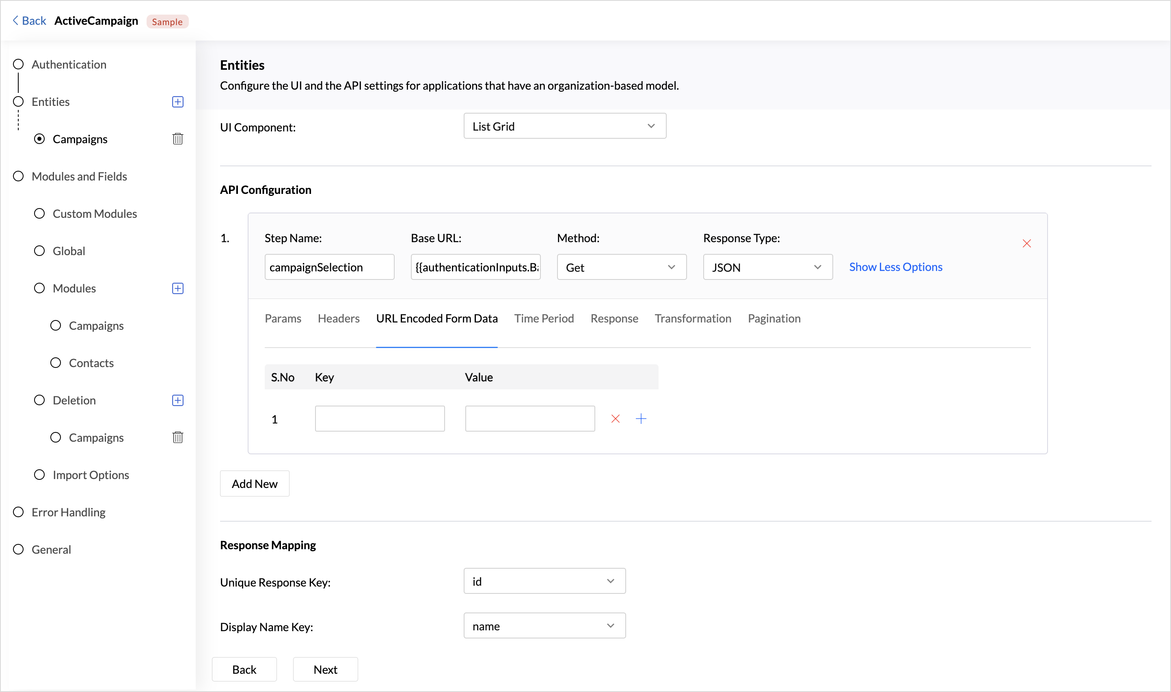The width and height of the screenshot is (1171, 692).
Task: Delete Campaigns entity using trash icon
Action: 177,139
